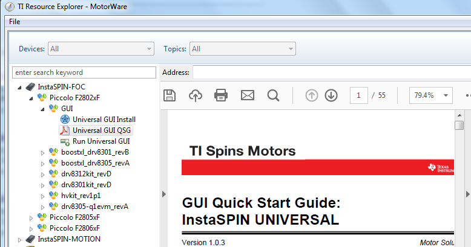The height and width of the screenshot is (247, 471).
Task: Click the Universal GUI QSG PDF icon
Action: tap(65, 130)
